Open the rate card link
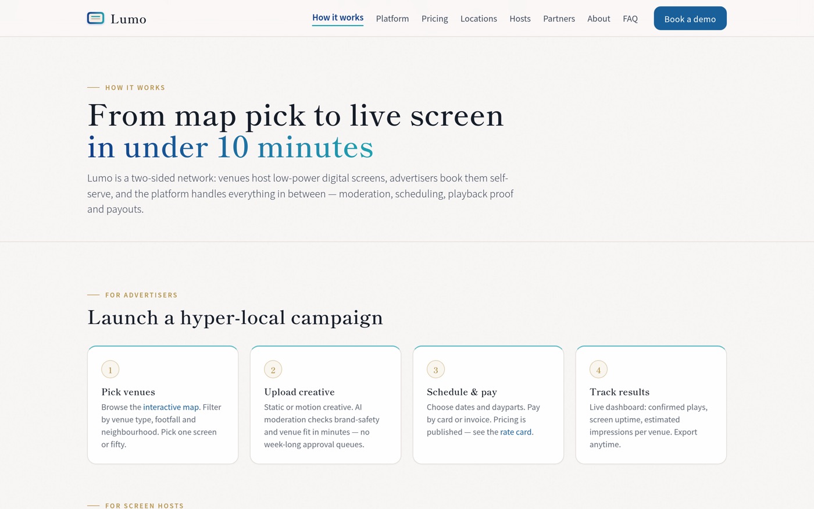814x509 pixels. [516, 432]
